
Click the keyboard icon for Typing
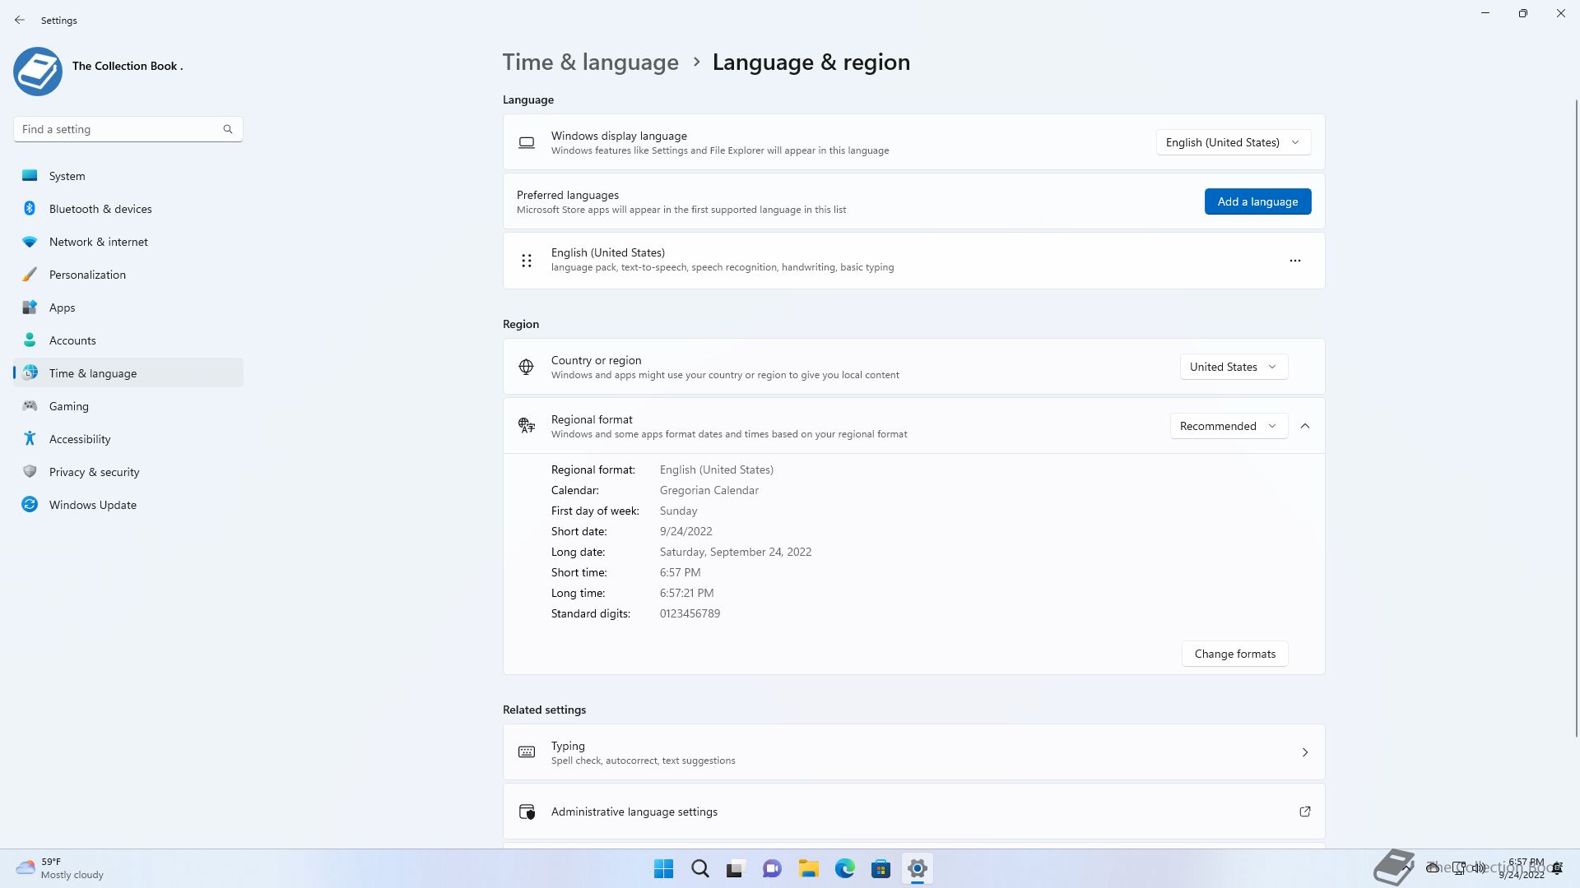pyautogui.click(x=527, y=752)
